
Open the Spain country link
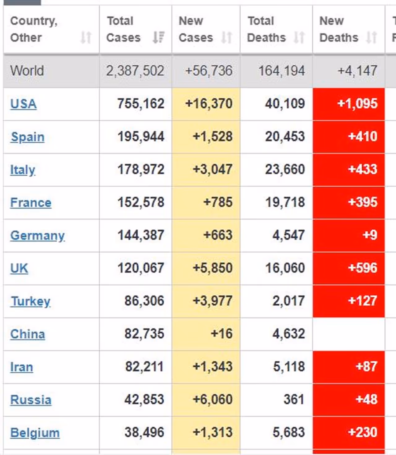click(x=28, y=137)
